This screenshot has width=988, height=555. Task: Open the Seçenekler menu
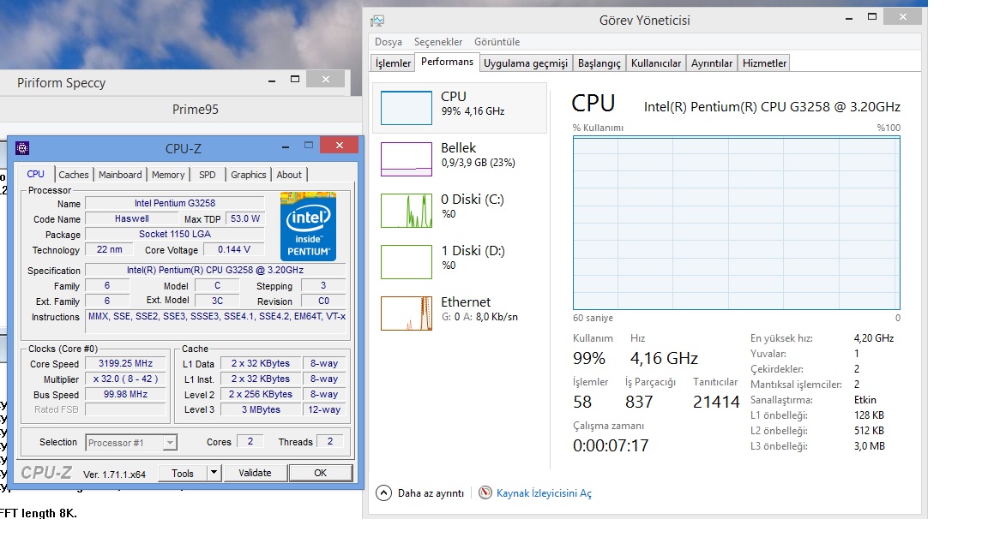point(438,41)
